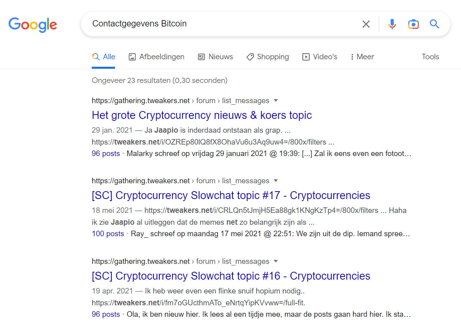Start a voice search with the microphone icon
Viewport: 461px width, 329px height.
click(x=392, y=24)
